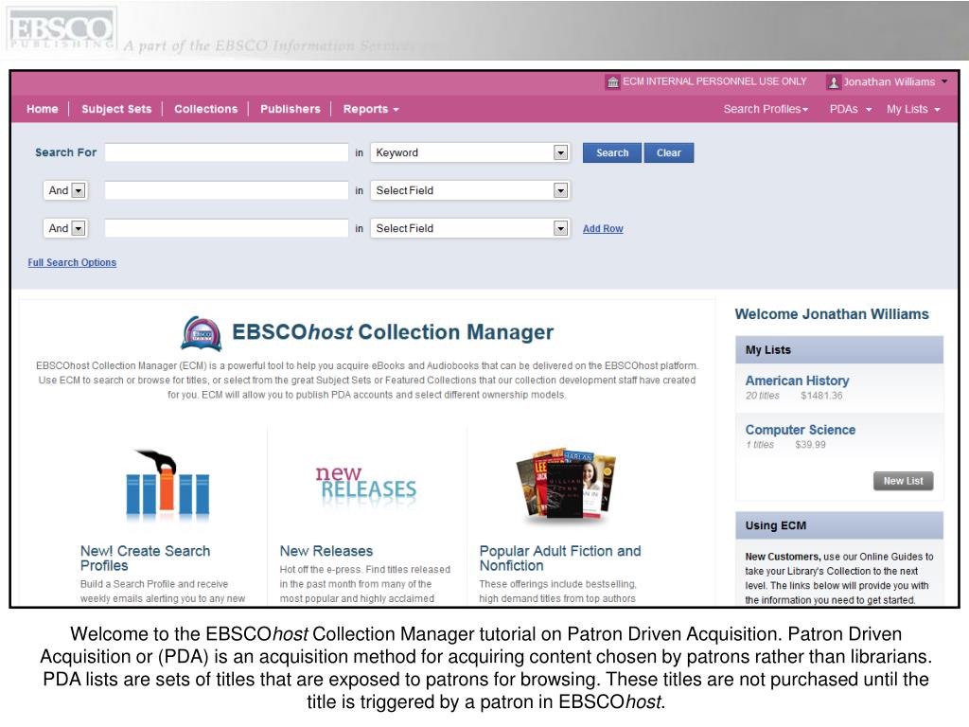Open the Collections tab
The width and height of the screenshot is (969, 727).
click(x=205, y=110)
